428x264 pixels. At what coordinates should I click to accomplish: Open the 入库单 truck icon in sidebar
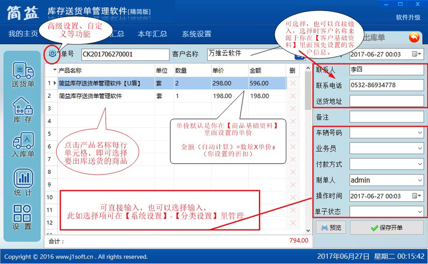(23, 145)
